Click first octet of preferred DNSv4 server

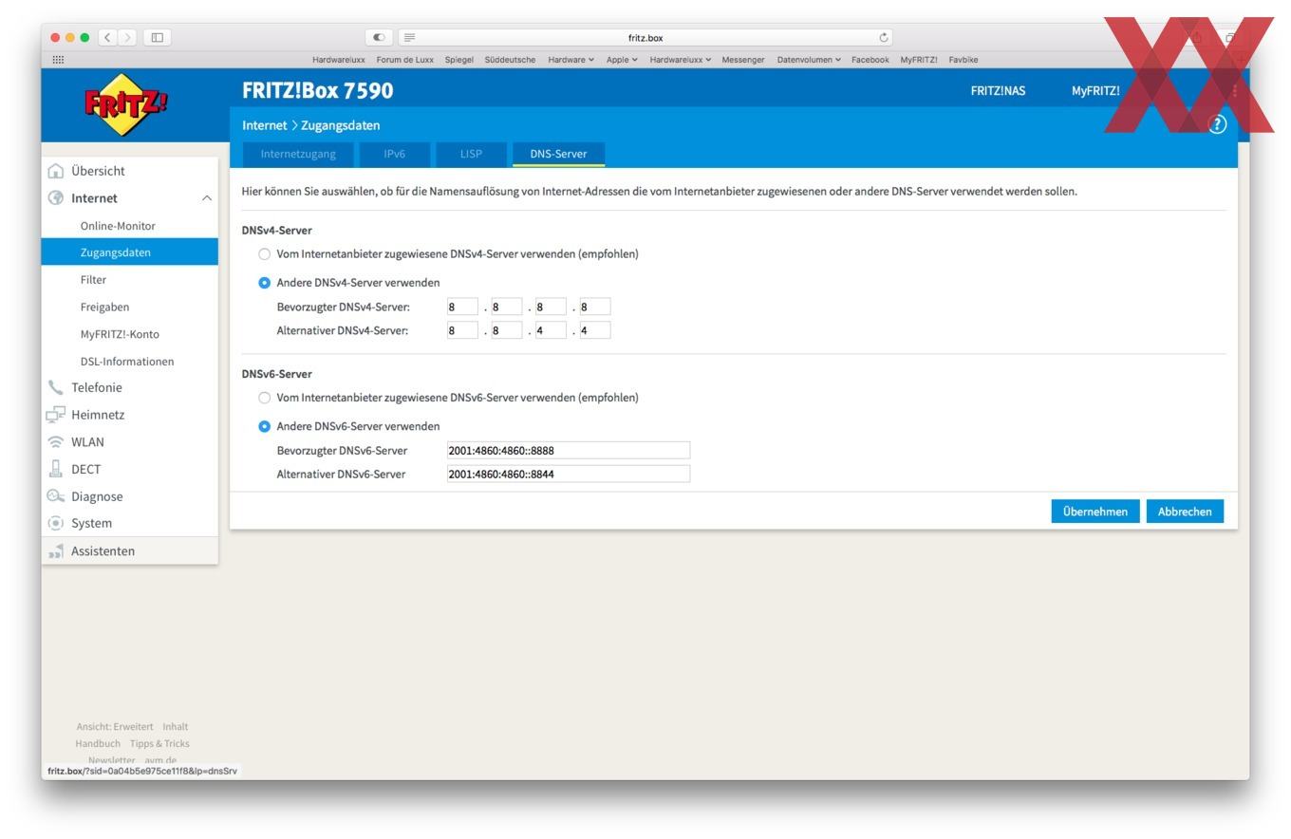[462, 307]
